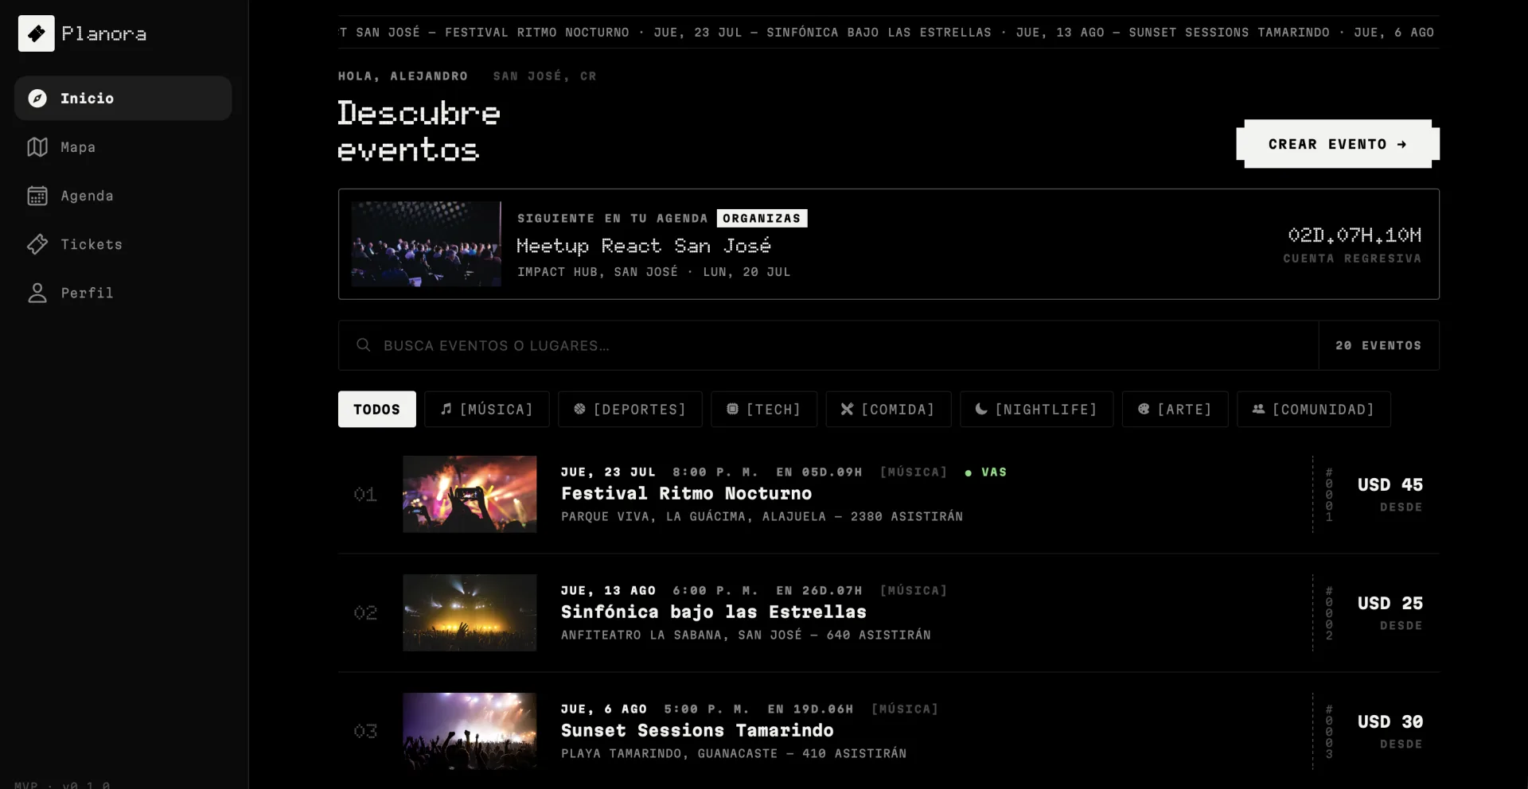Click the 20 Eventos counter

click(1378, 345)
